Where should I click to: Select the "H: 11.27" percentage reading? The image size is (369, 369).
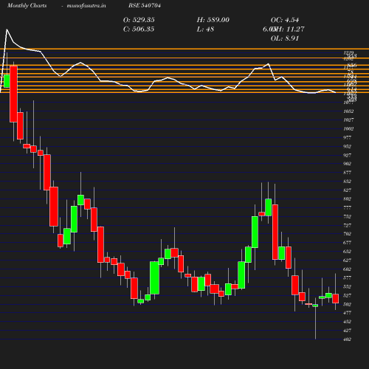pyautogui.click(x=290, y=30)
